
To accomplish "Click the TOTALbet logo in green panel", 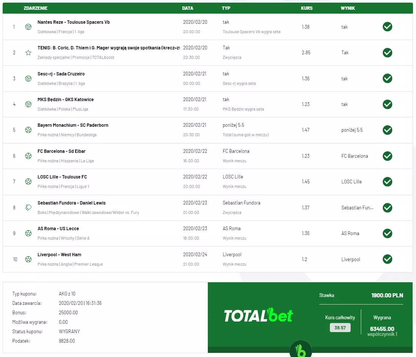I will [258, 315].
